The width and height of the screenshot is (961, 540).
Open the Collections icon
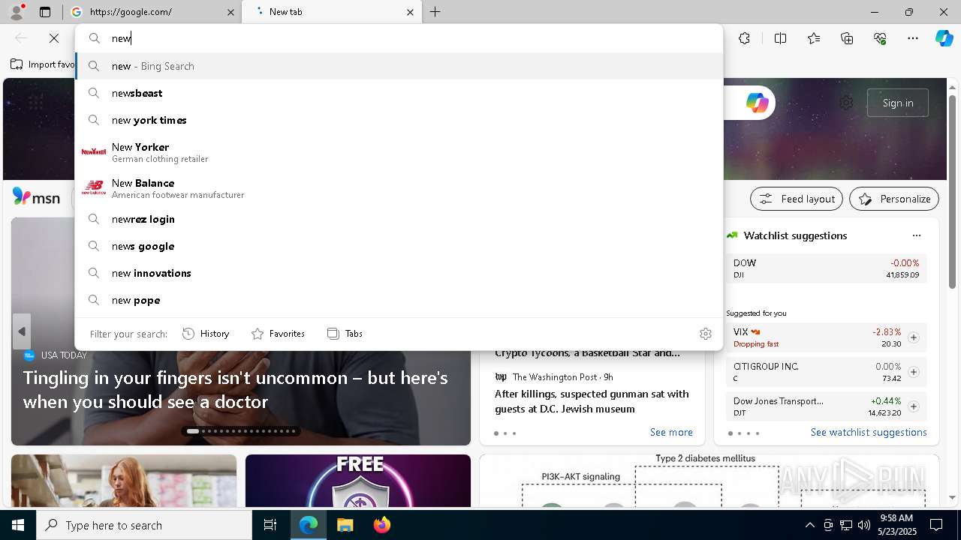847,38
